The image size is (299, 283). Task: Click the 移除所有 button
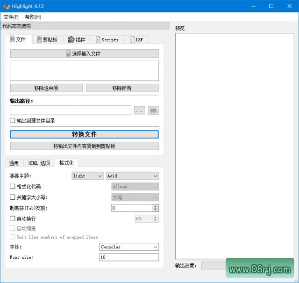[122, 88]
